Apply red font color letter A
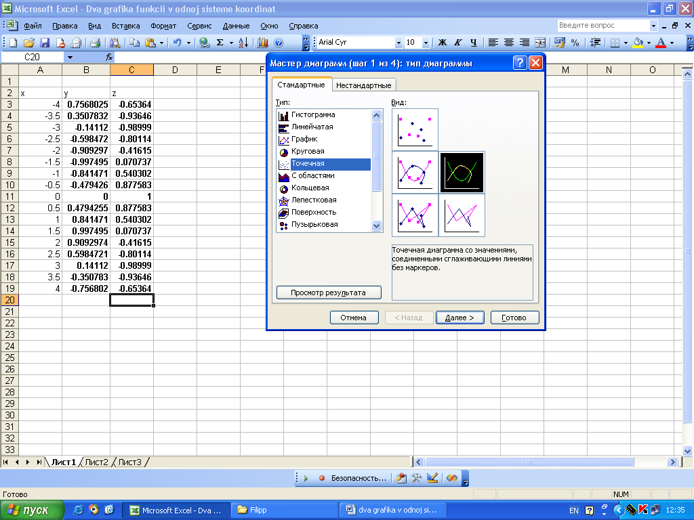This screenshot has width=694, height=520. pyautogui.click(x=661, y=43)
